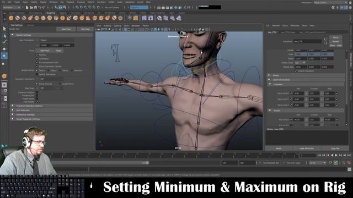Save the scene using the disk icon
The height and width of the screenshot is (198, 353).
[x=35, y=7]
